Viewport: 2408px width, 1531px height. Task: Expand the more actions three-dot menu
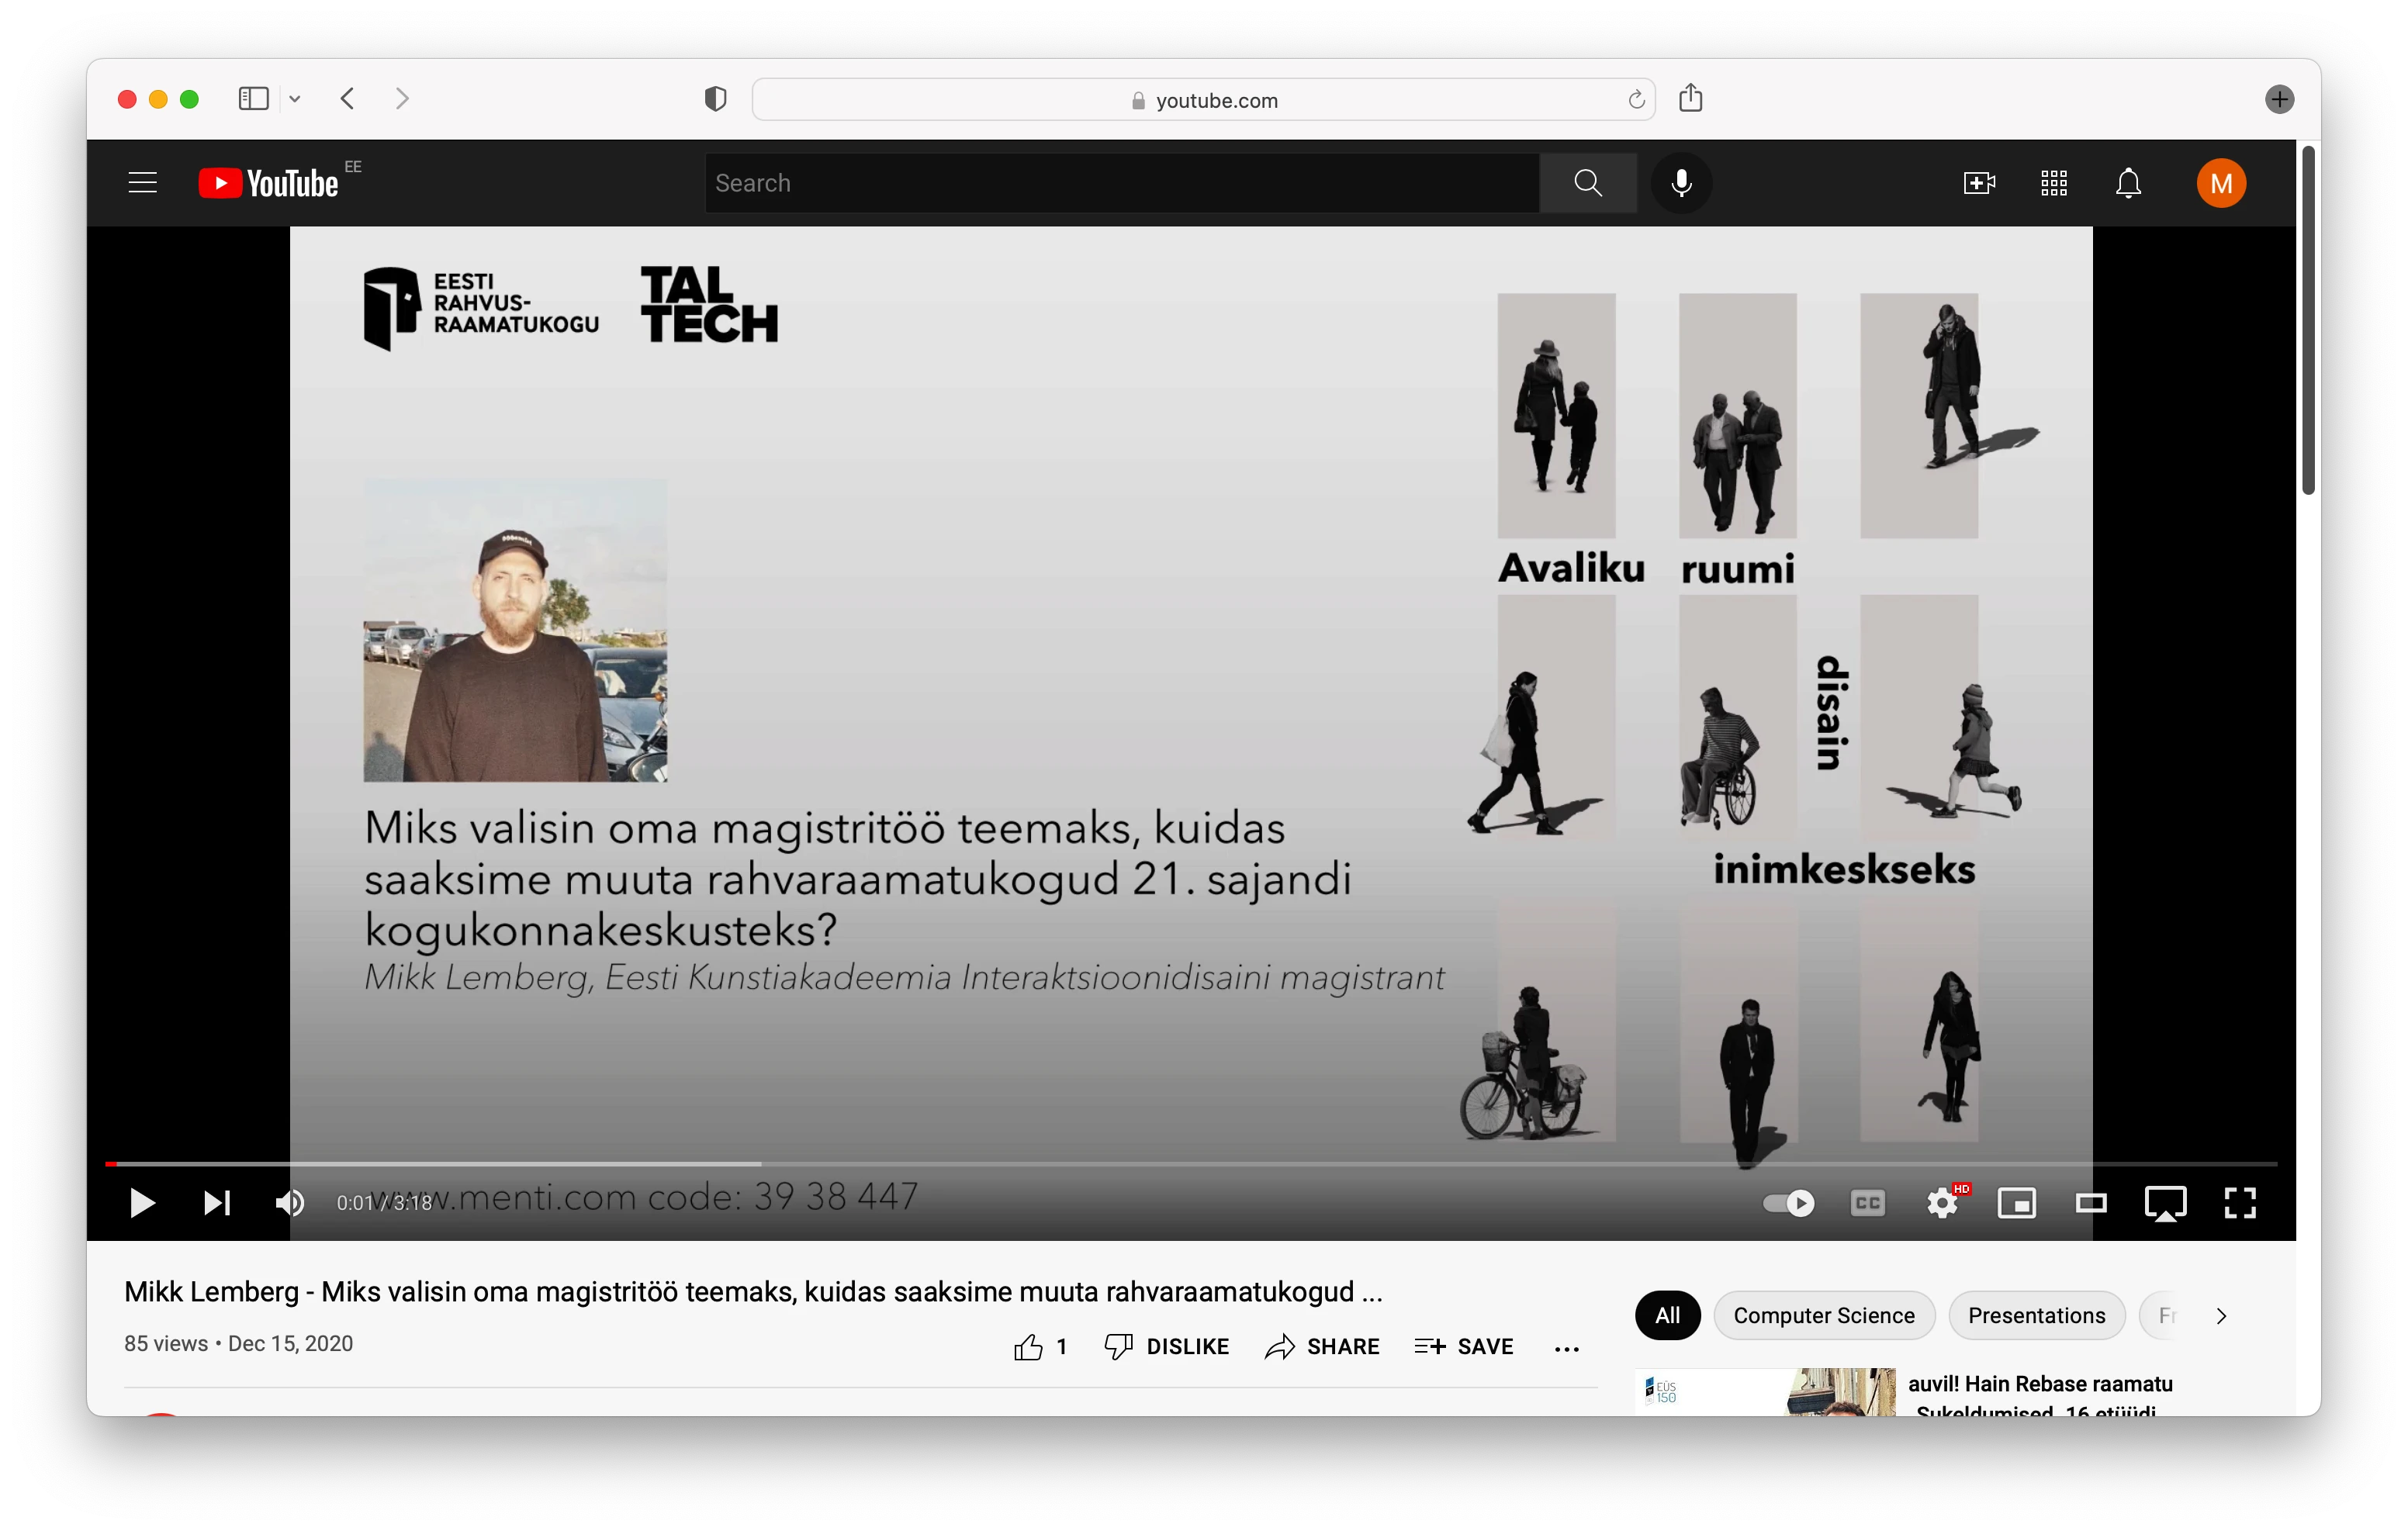[x=1566, y=1348]
